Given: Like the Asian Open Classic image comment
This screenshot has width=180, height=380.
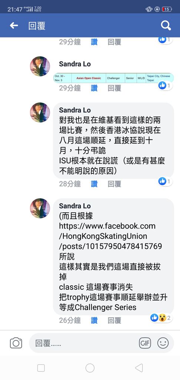Looking at the screenshot, I should point(94,88).
